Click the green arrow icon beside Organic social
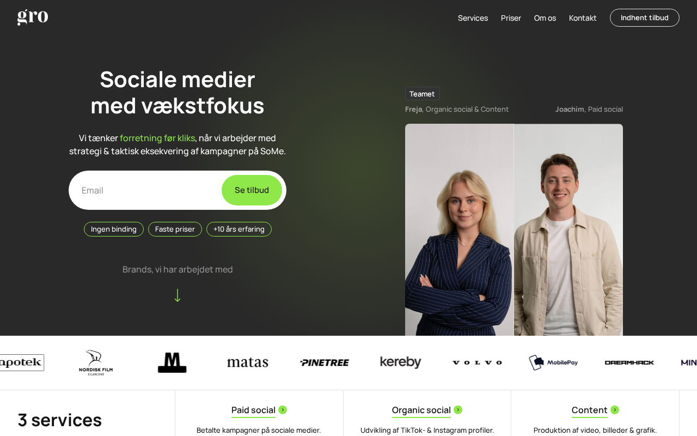This screenshot has width=697, height=436. pyautogui.click(x=458, y=410)
